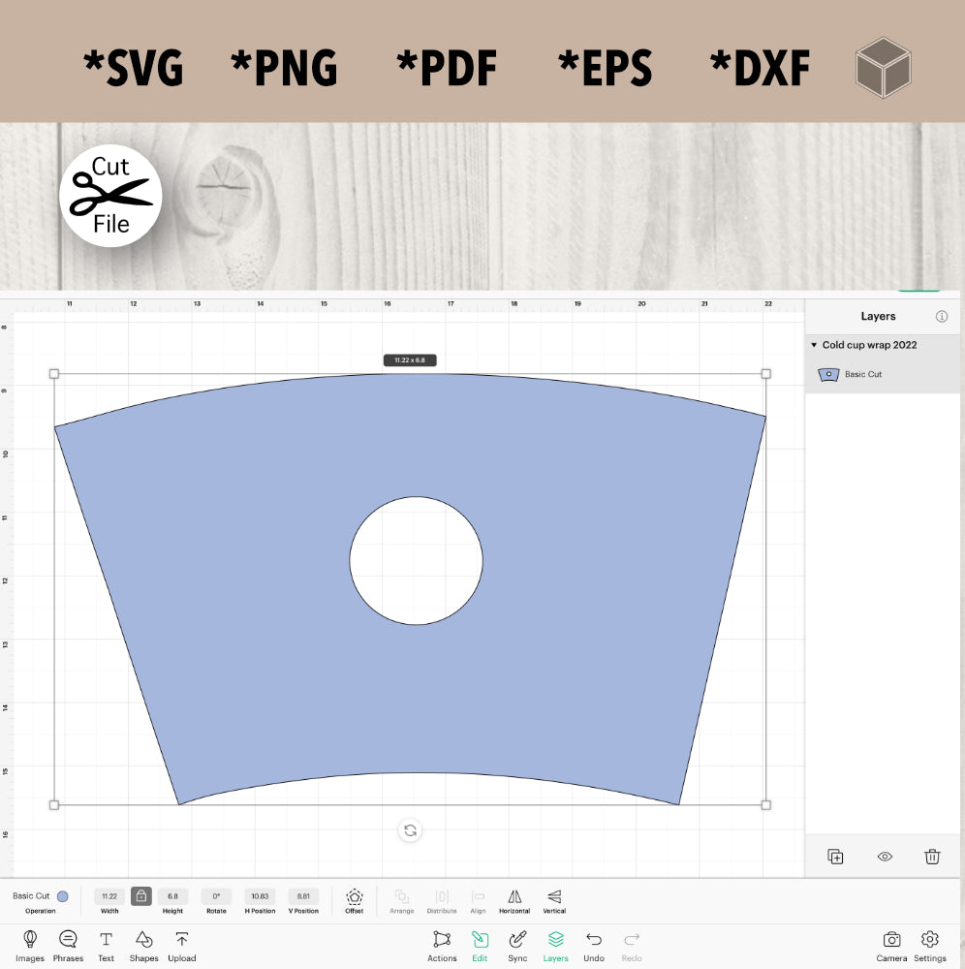Select the Text tool

(106, 940)
